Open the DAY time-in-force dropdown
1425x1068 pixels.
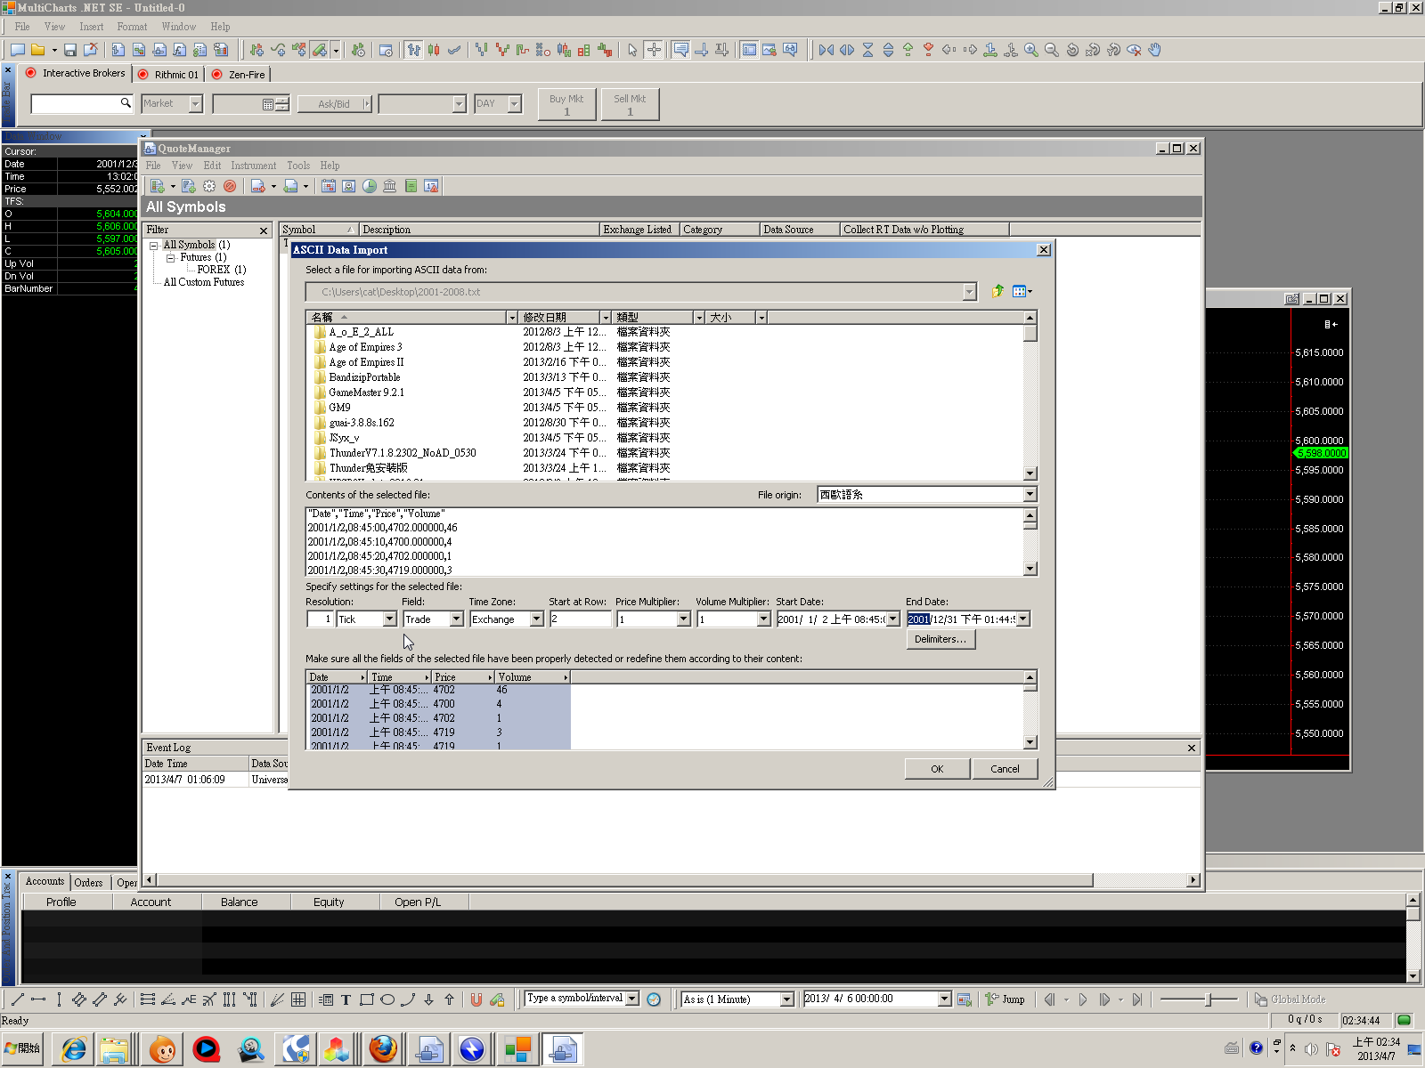point(514,104)
